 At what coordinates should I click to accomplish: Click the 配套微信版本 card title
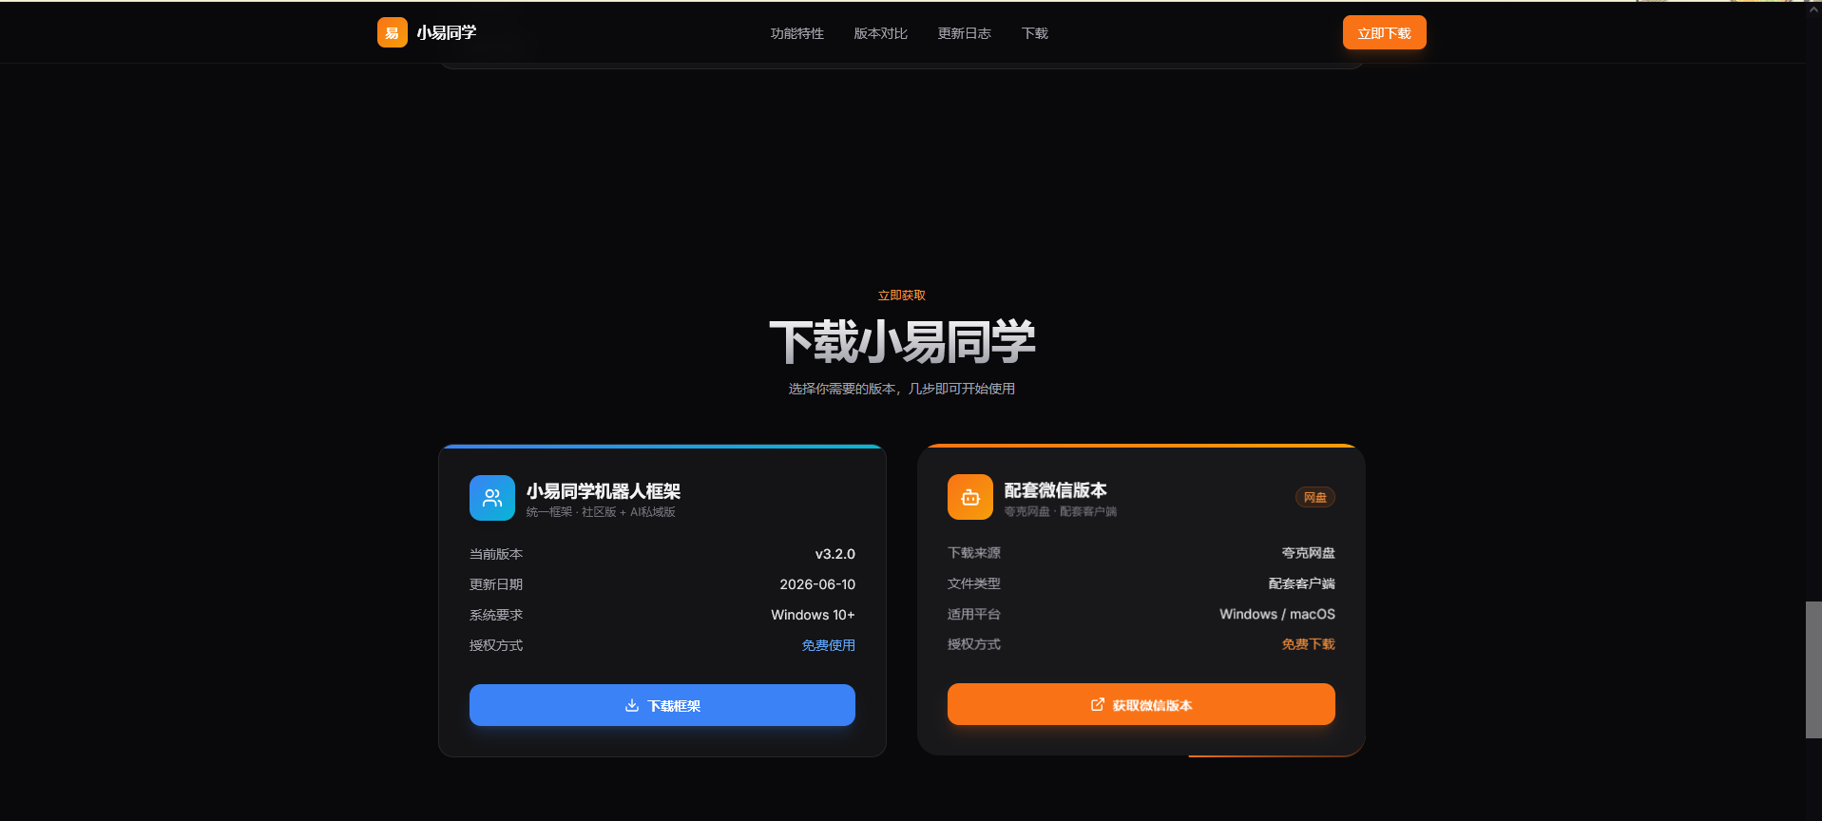point(1055,490)
